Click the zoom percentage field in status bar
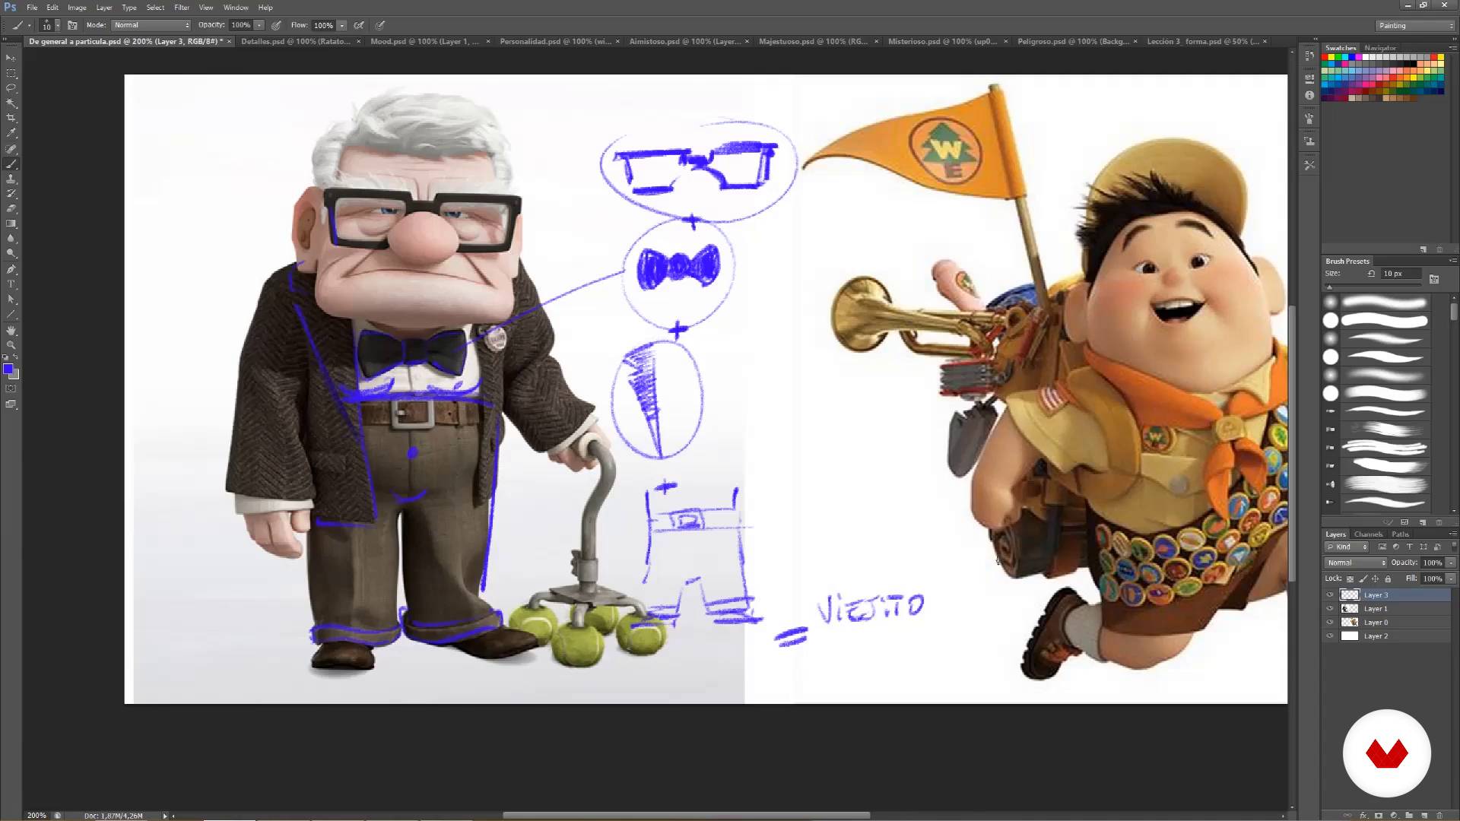The image size is (1460, 821). coord(36,816)
